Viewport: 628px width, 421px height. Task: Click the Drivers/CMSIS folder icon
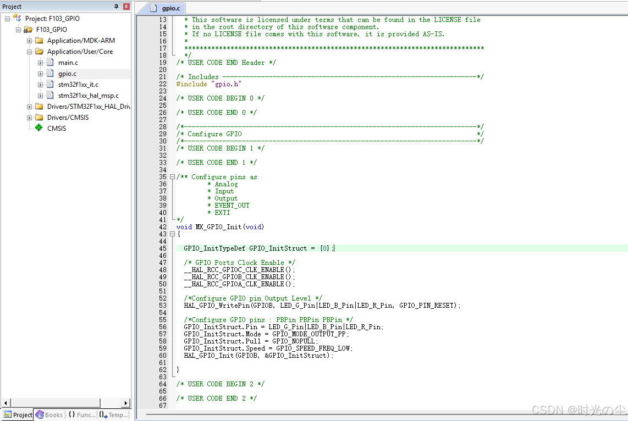pyautogui.click(x=39, y=117)
